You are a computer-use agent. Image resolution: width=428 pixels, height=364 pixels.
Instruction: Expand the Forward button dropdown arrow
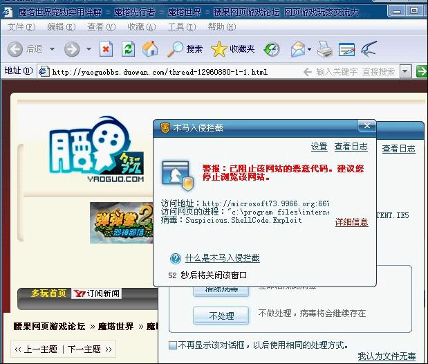[89, 49]
